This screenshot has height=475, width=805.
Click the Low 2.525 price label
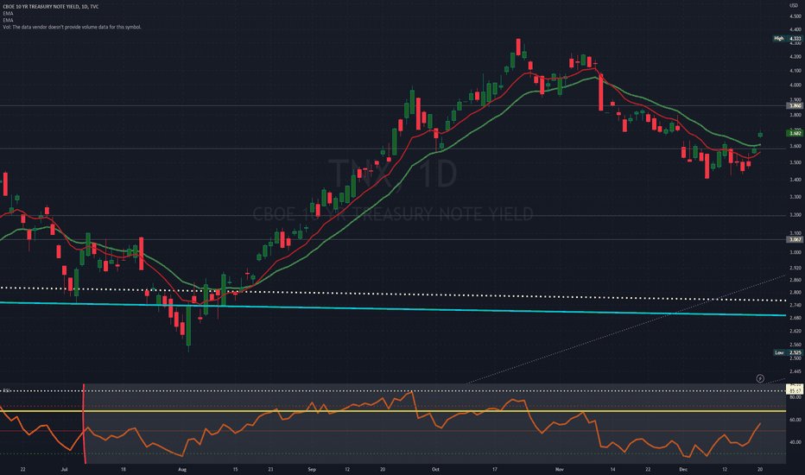click(x=788, y=352)
